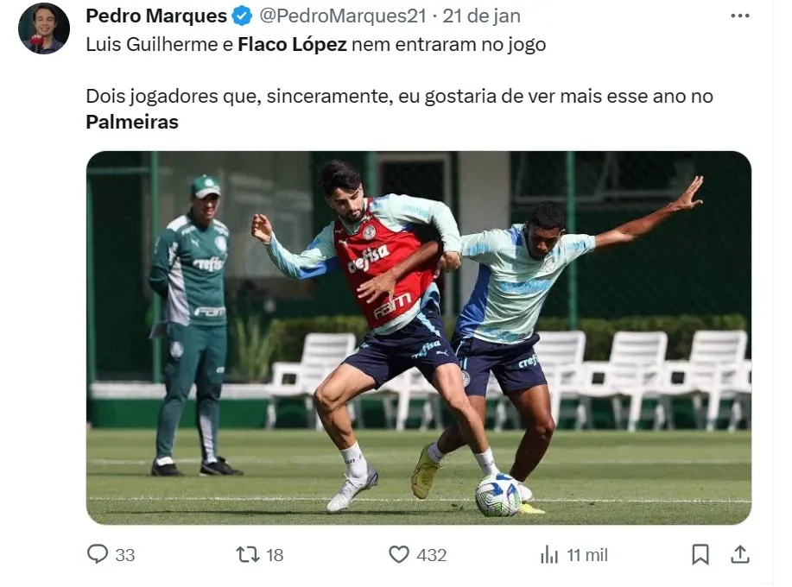Viewport: 792px width, 587px height.
Task: Visit the @PedroMarques21 handle link
Action: coord(343,16)
